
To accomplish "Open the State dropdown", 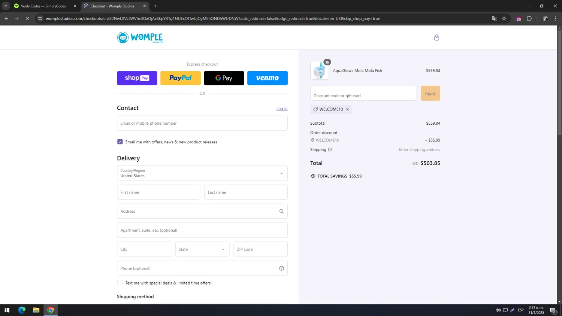I will click(202, 249).
